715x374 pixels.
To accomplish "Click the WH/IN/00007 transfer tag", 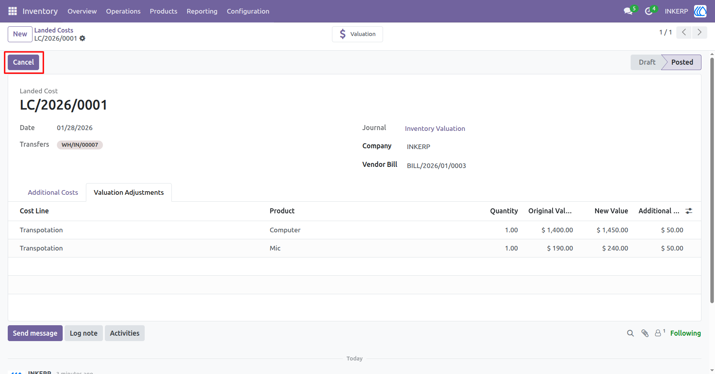I will (80, 145).
